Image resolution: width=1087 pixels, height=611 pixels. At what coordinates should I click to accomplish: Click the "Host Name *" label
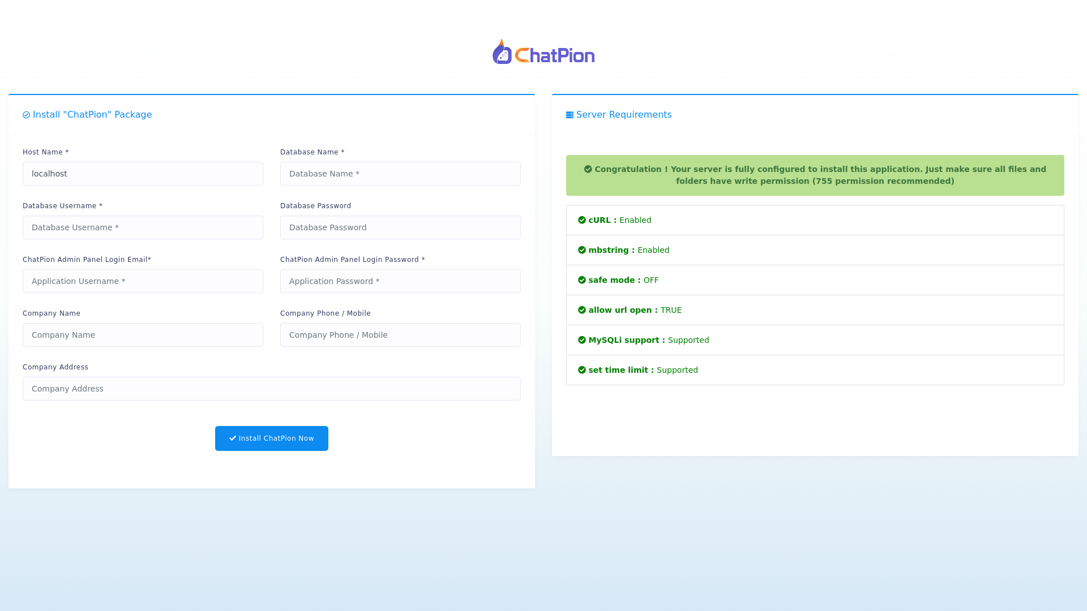click(46, 152)
